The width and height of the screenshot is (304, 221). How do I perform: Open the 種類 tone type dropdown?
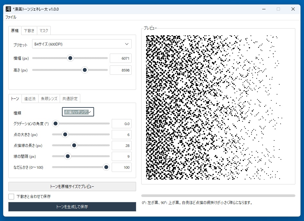click(x=78, y=112)
